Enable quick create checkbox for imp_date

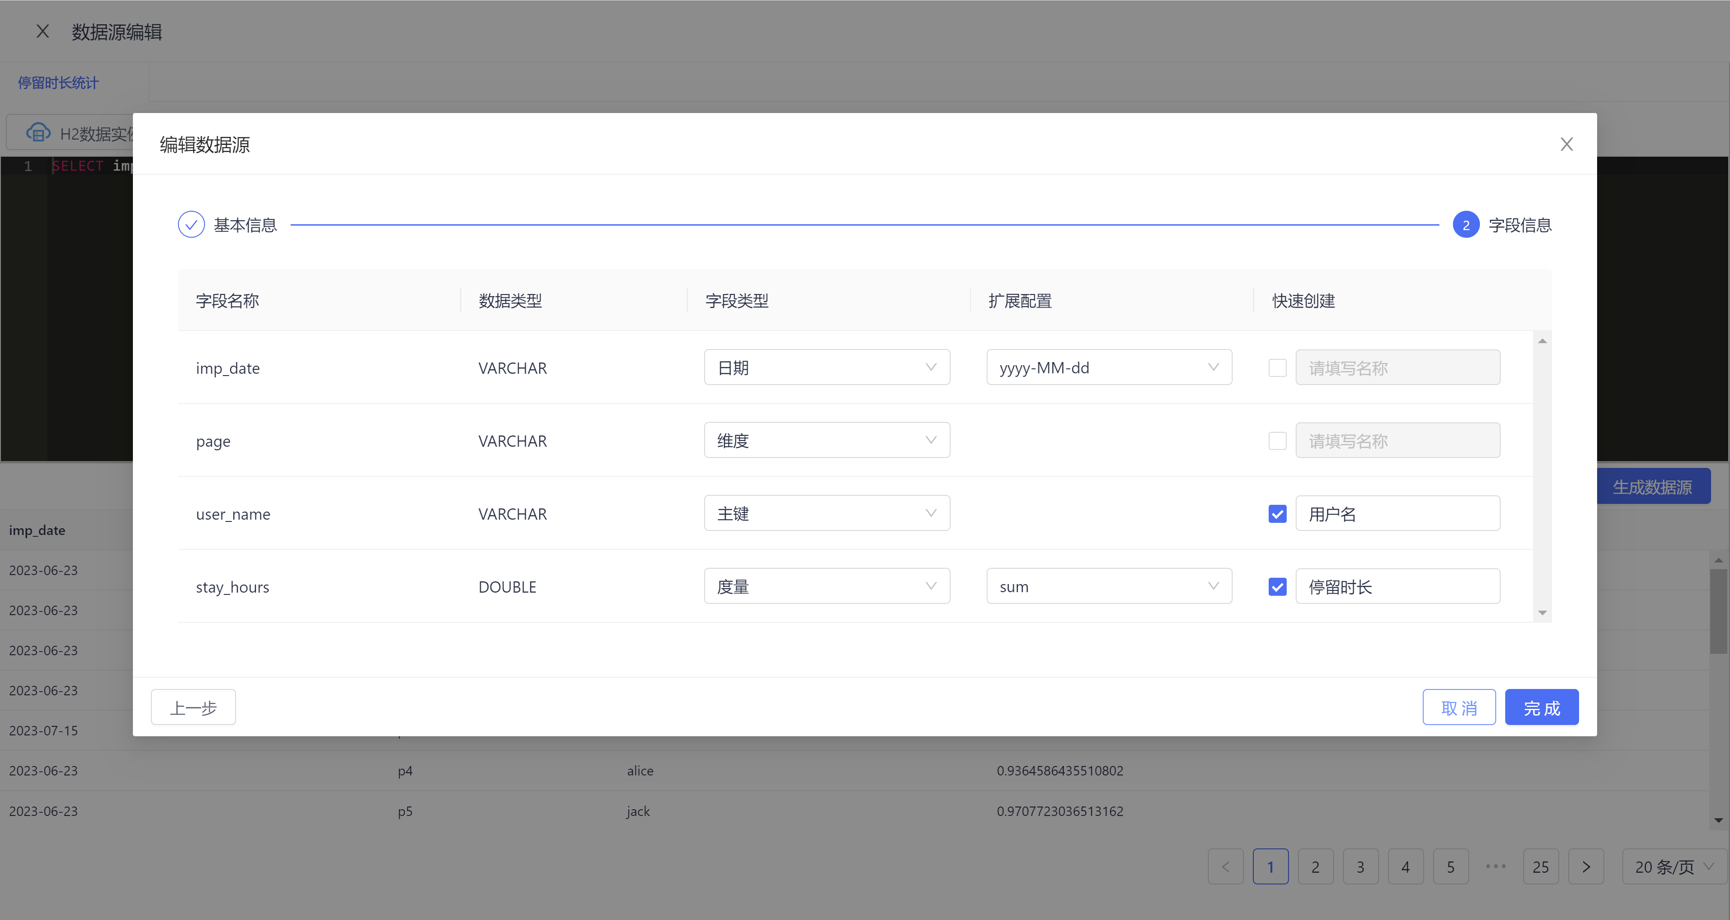[x=1277, y=368]
